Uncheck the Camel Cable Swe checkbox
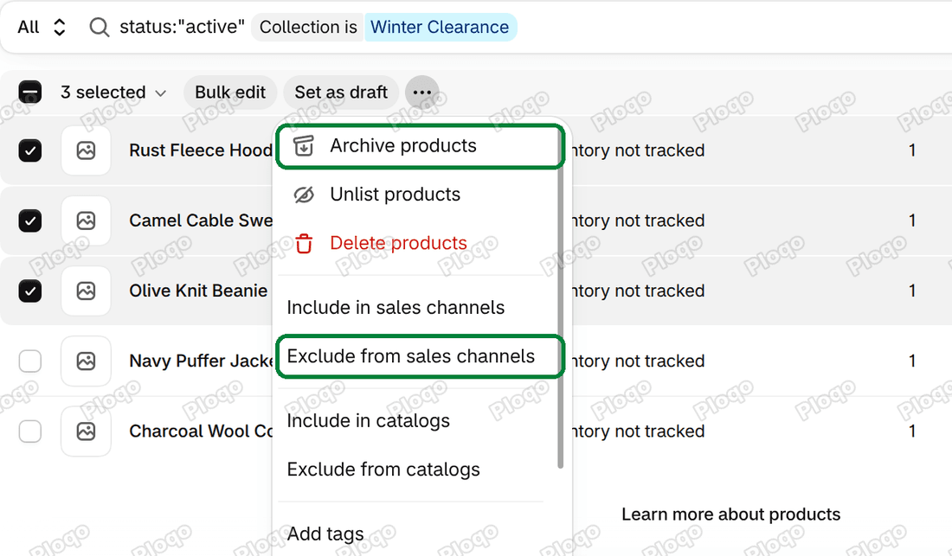Image resolution: width=952 pixels, height=556 pixels. pyautogui.click(x=29, y=220)
